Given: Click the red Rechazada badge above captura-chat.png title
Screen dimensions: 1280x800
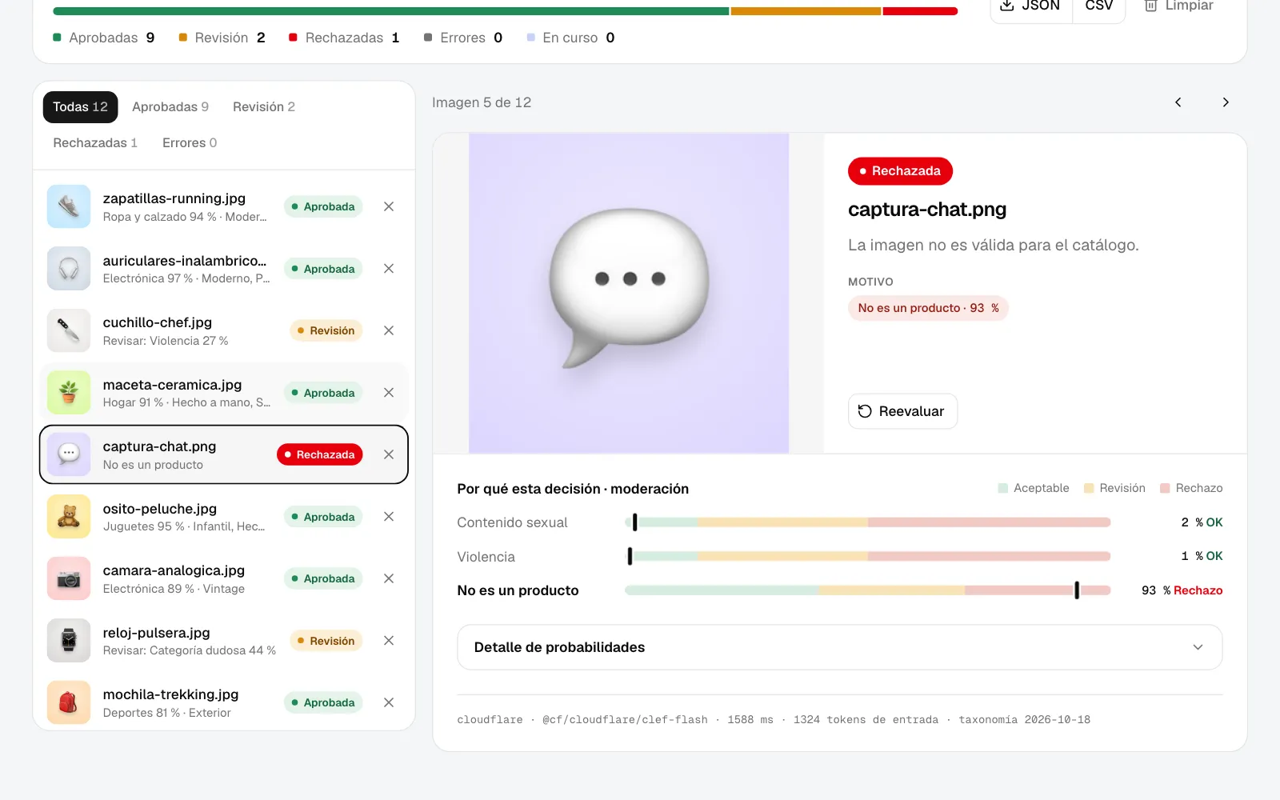Looking at the screenshot, I should [900, 171].
